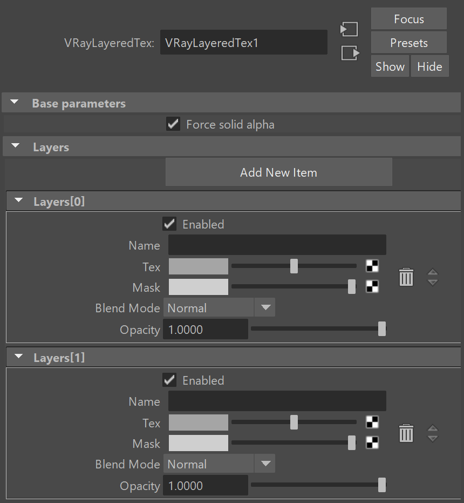Open texture map button for Layers[1] Tex
The image size is (464, 503).
372,422
